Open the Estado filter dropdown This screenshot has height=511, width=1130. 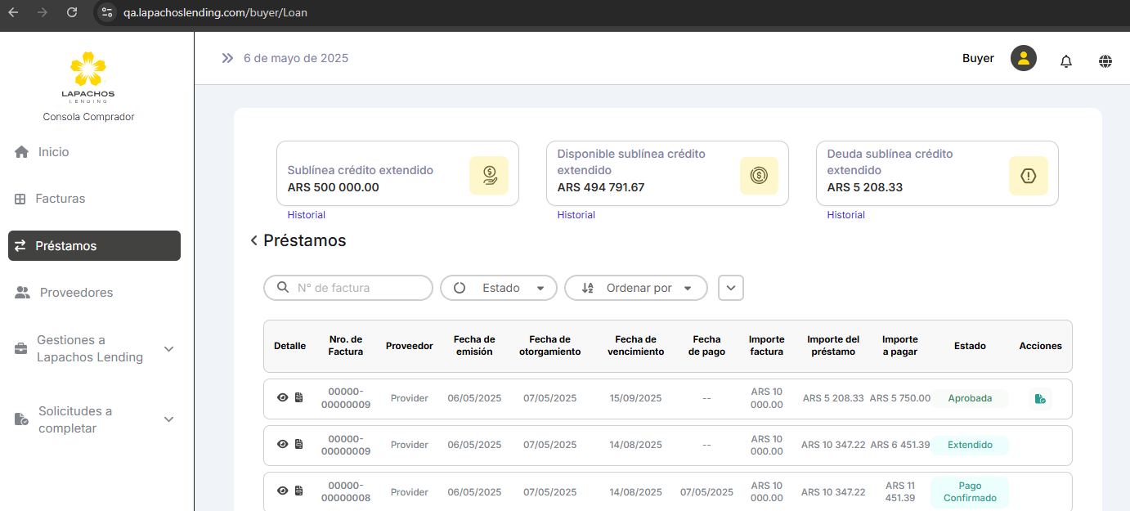coord(499,288)
